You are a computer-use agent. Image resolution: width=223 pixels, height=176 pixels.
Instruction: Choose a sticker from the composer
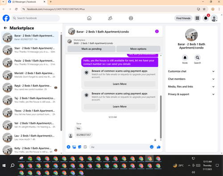pos(80,147)
